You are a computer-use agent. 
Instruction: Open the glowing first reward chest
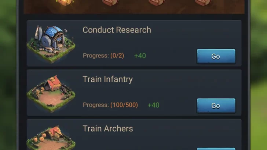pyautogui.click(x=65, y=3)
